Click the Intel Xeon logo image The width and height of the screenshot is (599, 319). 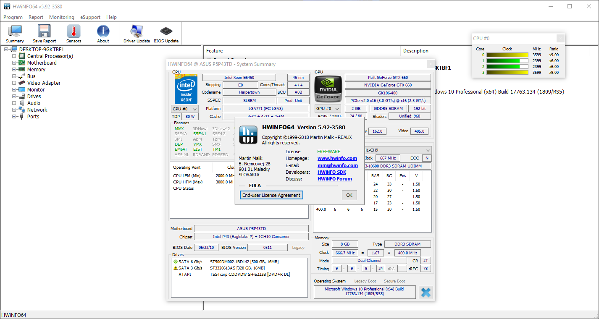click(186, 89)
